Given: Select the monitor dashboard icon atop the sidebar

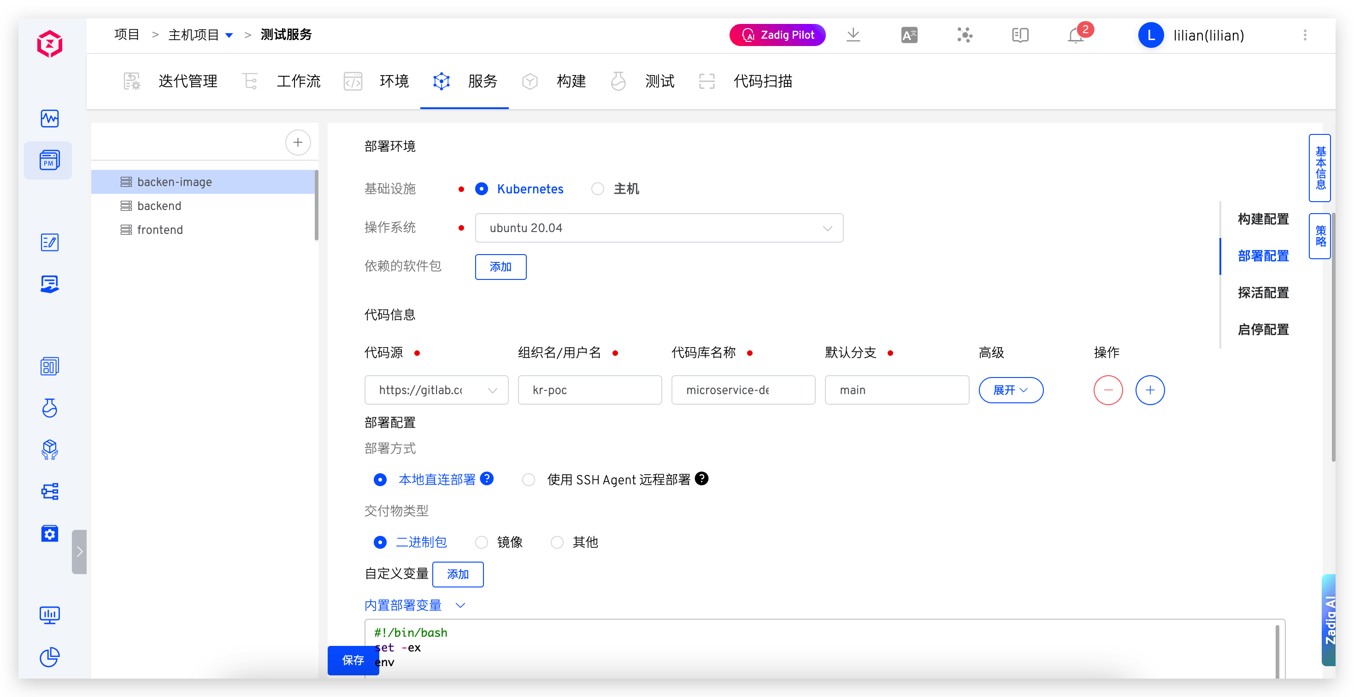Looking at the screenshot, I should pyautogui.click(x=49, y=118).
